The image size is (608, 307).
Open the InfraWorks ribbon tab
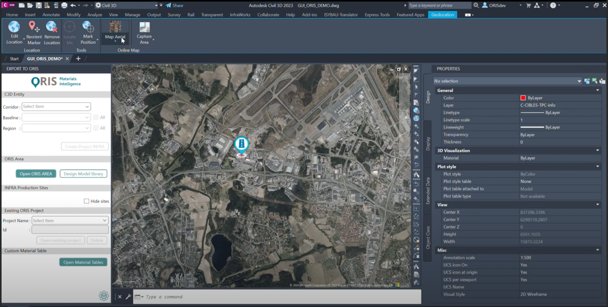pyautogui.click(x=240, y=15)
